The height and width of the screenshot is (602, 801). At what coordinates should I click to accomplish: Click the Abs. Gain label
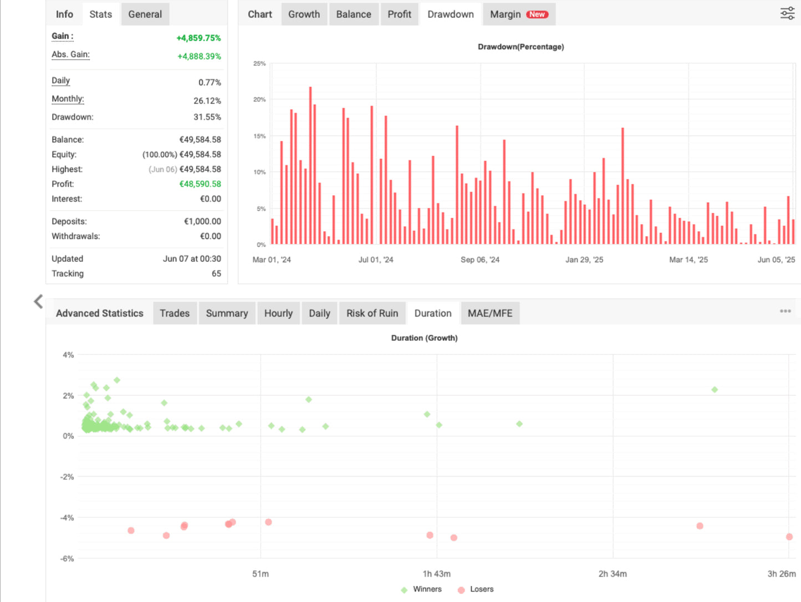click(x=70, y=54)
